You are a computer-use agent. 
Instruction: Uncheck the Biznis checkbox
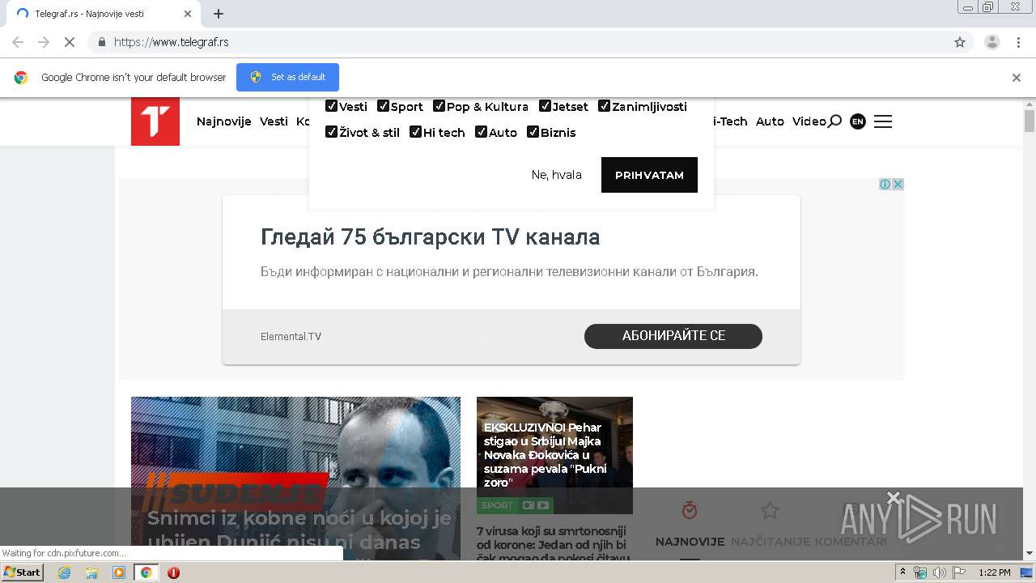(533, 132)
